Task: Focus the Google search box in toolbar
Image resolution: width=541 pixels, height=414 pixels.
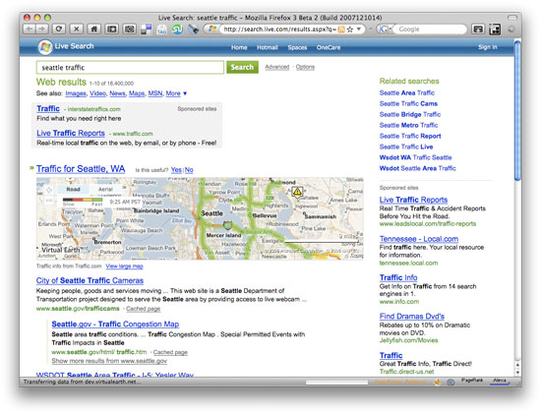Action: [x=430, y=30]
